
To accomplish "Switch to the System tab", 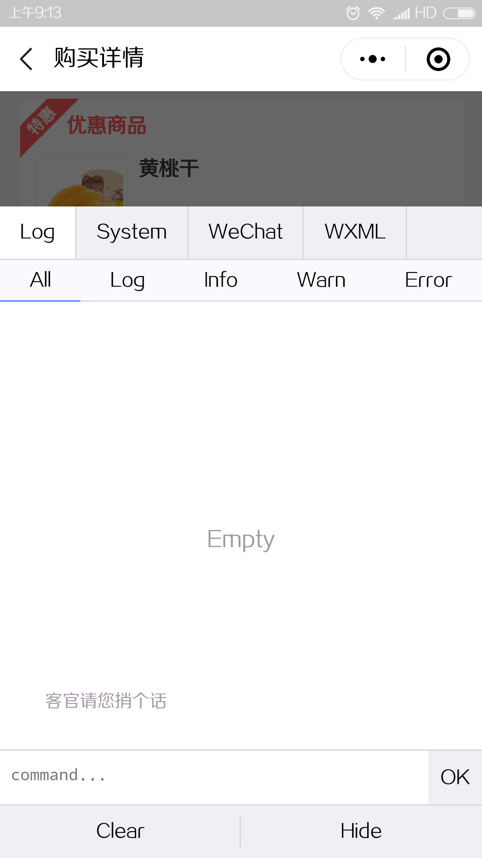I will click(x=132, y=232).
